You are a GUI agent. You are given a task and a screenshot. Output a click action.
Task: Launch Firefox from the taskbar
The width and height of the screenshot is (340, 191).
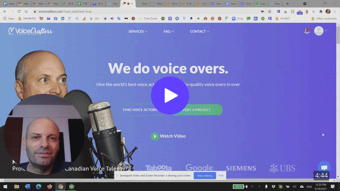tap(49, 186)
